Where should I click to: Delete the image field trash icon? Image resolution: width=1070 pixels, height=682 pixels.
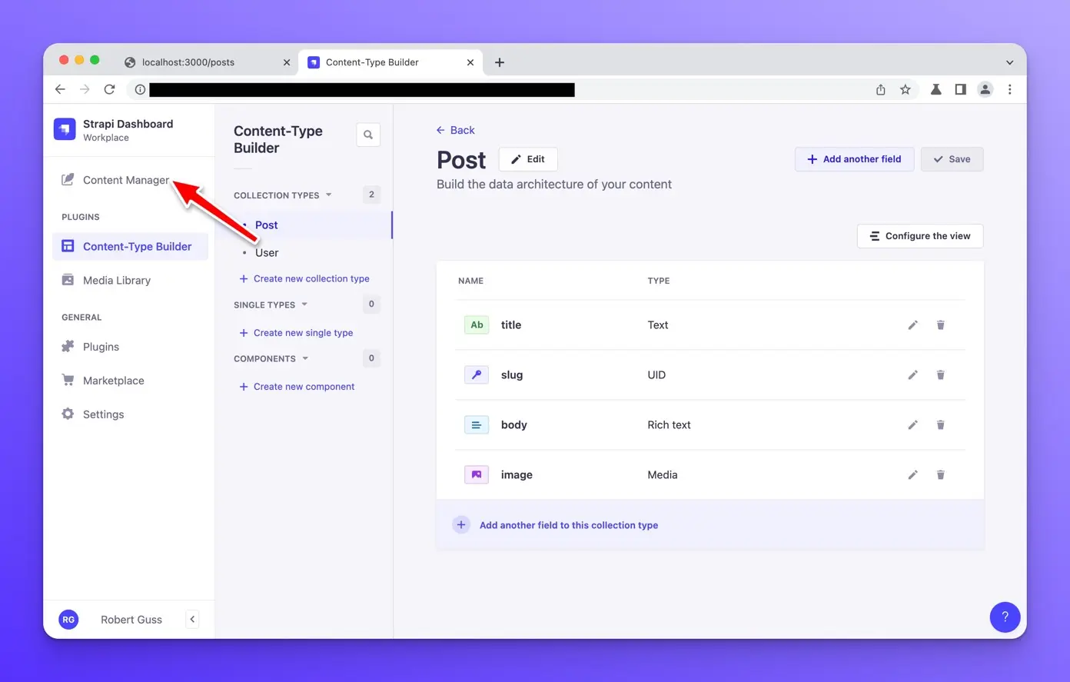(x=940, y=475)
